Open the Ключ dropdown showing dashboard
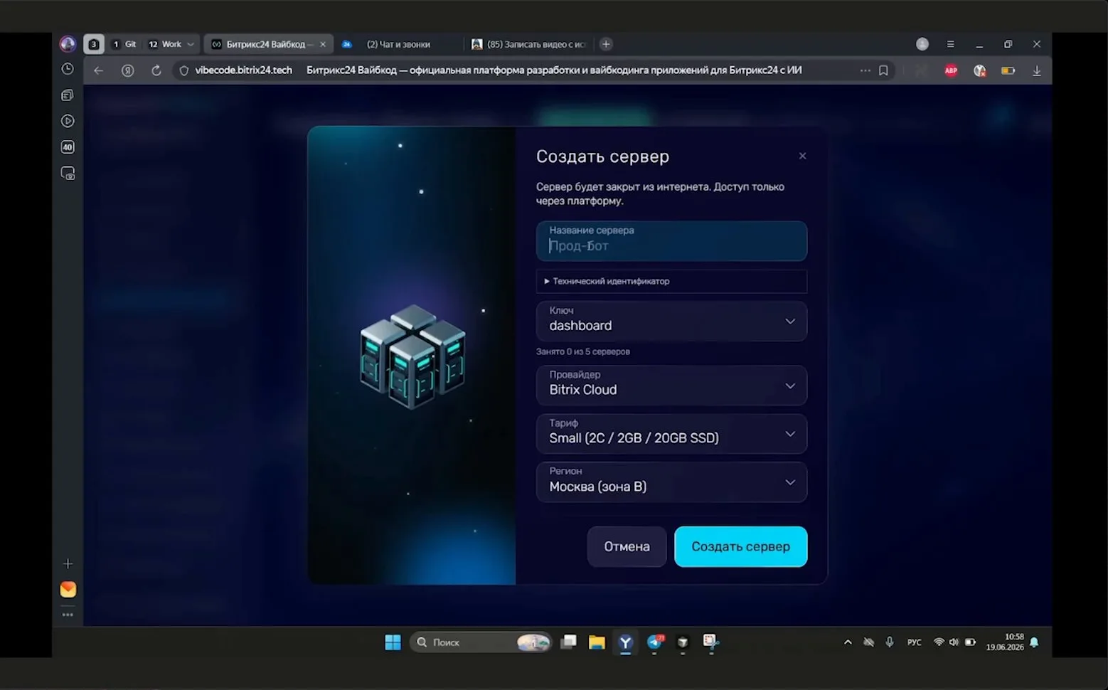Viewport: 1108px width, 690px height. (x=671, y=322)
